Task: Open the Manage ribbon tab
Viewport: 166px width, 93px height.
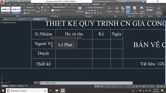Action: (45, 4)
